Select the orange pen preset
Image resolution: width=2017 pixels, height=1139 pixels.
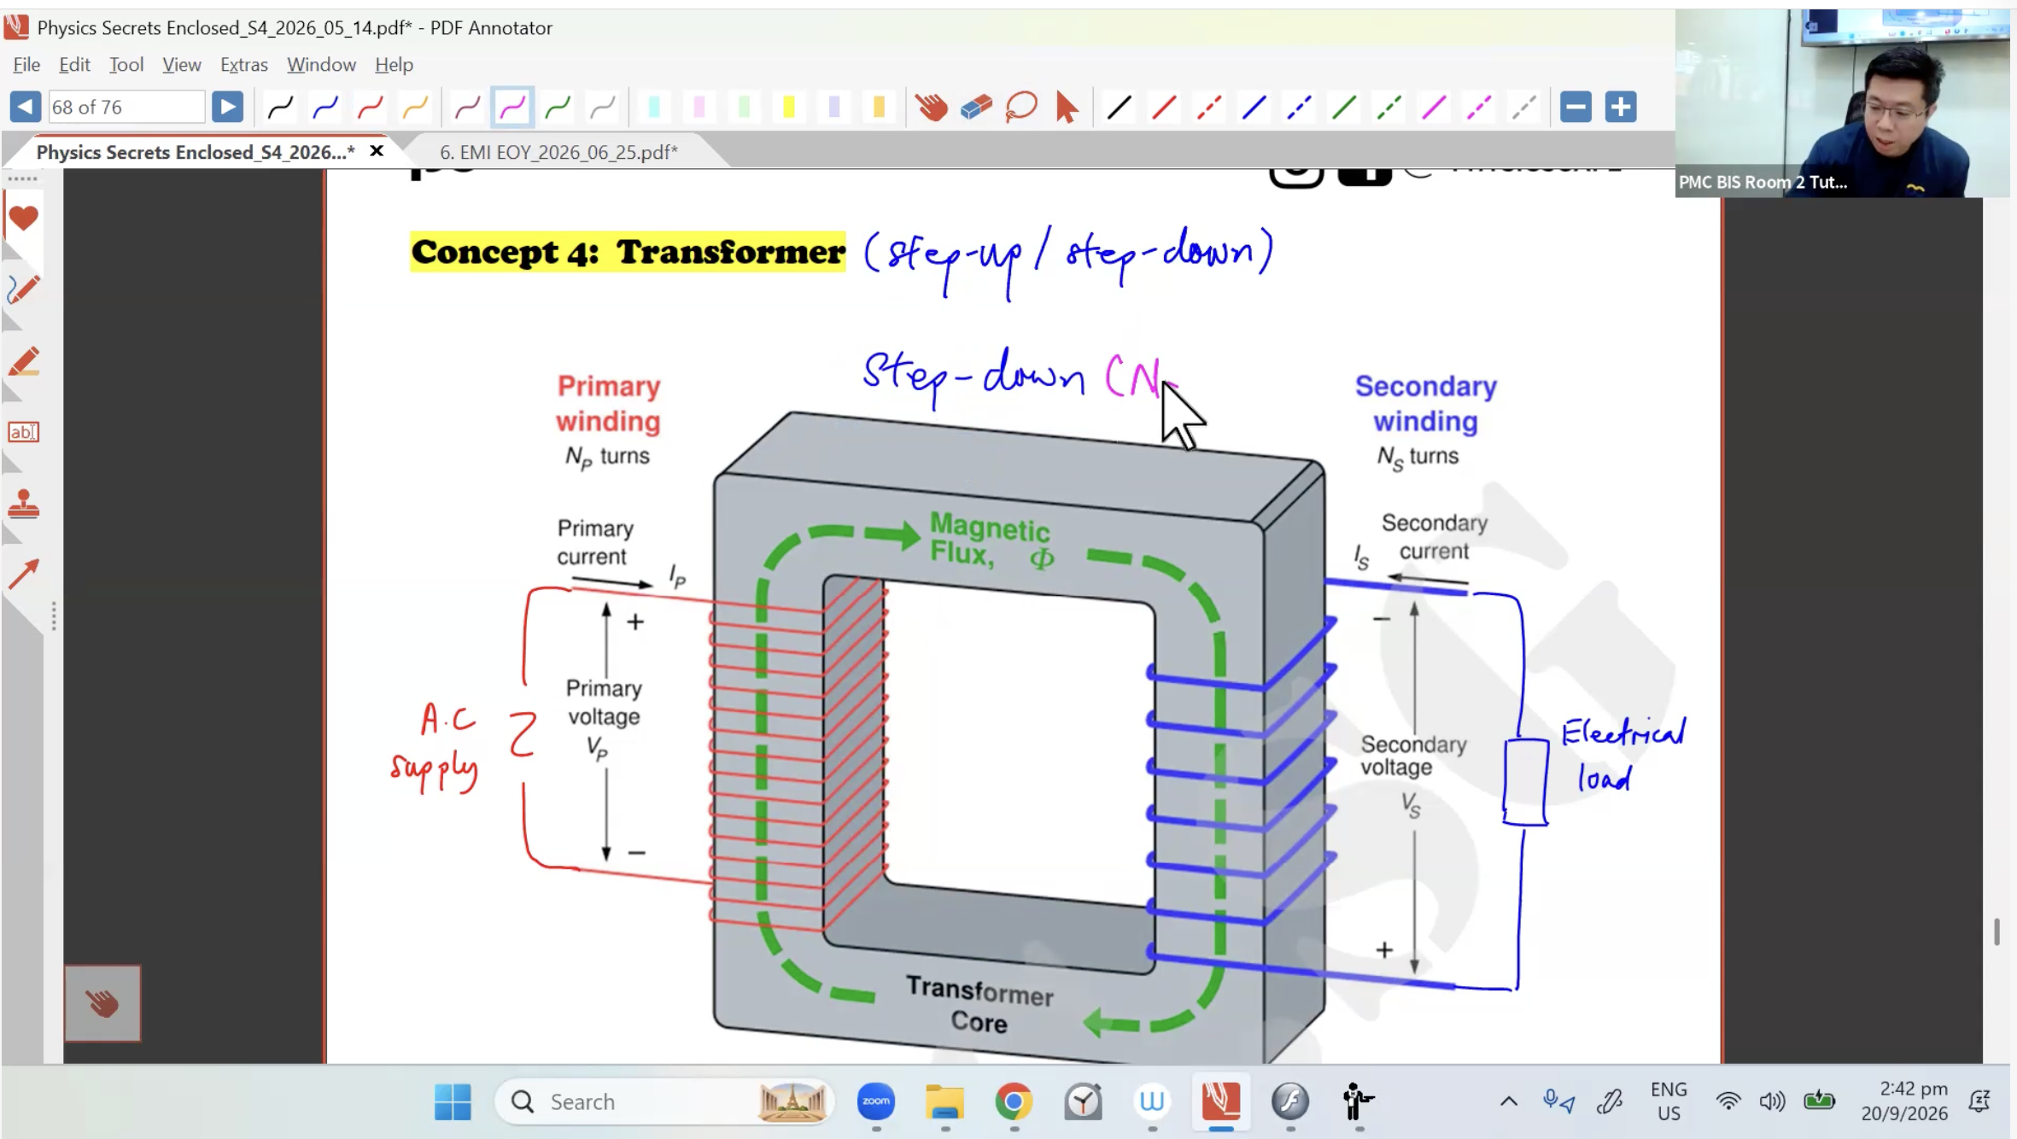click(x=415, y=107)
